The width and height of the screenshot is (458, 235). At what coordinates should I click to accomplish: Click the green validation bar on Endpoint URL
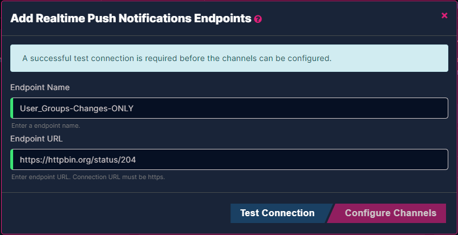tap(11, 159)
